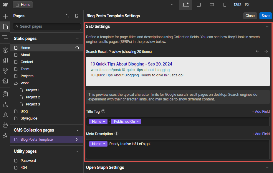Switch to tablet breakpoint
Viewport: 273px width, 173px height.
(199, 5)
